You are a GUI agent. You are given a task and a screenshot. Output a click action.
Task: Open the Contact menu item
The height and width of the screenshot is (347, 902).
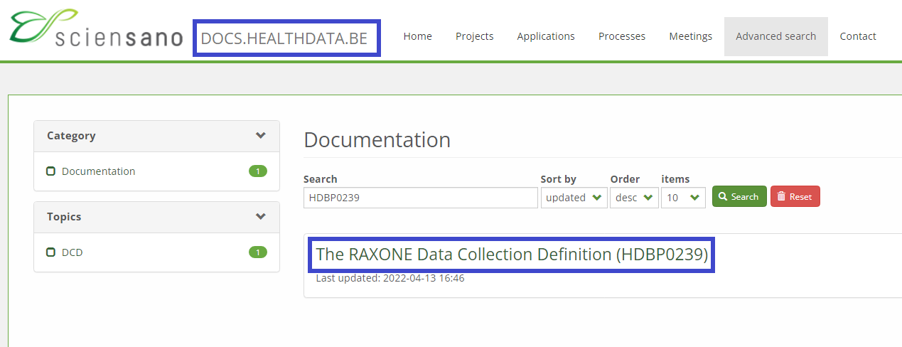(x=857, y=36)
